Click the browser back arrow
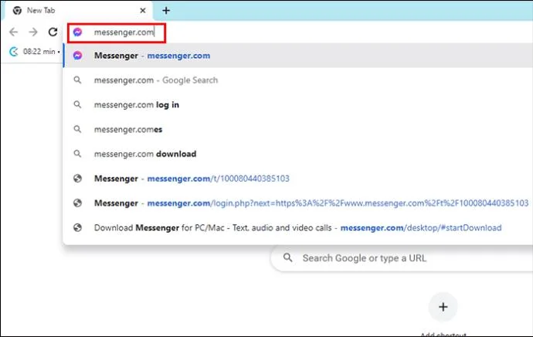533x337 pixels. [x=13, y=32]
